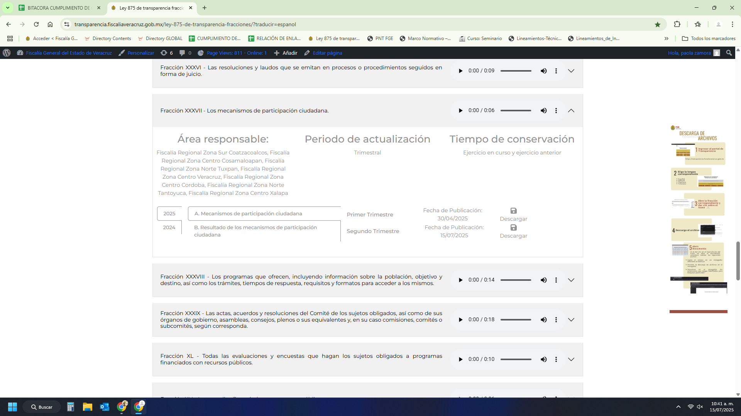Viewport: 741px width, 416px height.
Task: Expand the Fracción XXXVIII section
Action: 571,280
